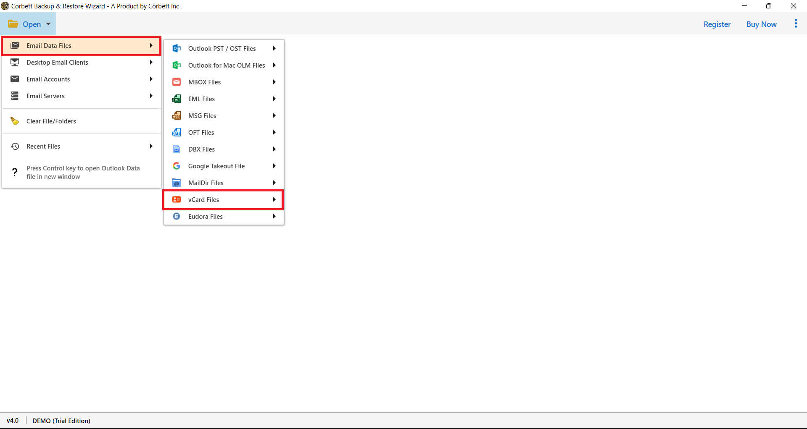Open the three-dot more options menu
This screenshot has height=429, width=807.
click(x=796, y=24)
